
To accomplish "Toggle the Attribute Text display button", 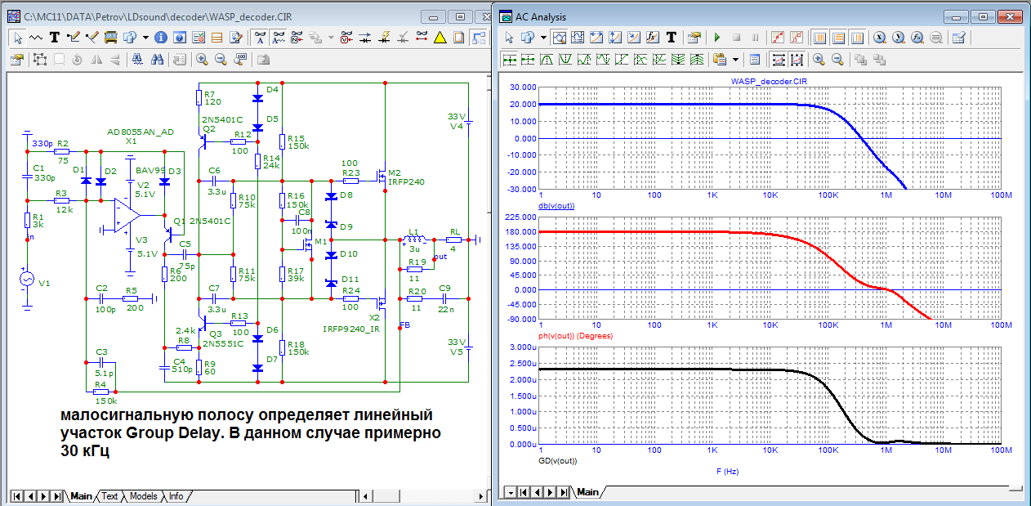I will coord(260,37).
